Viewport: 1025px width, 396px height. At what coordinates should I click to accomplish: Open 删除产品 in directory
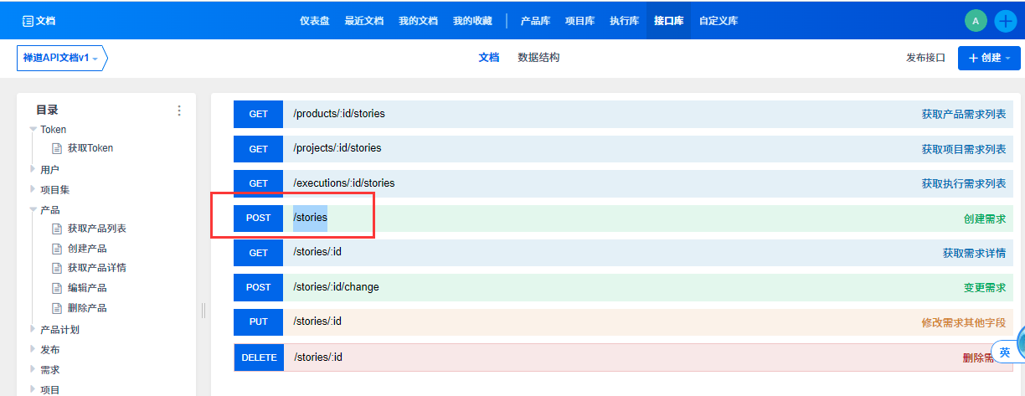[87, 308]
